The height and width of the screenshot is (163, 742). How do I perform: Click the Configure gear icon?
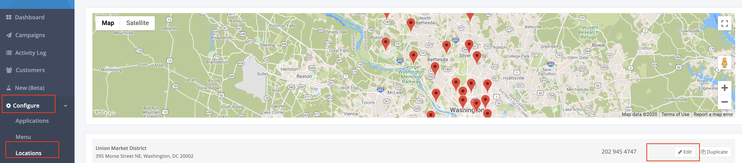click(8, 106)
